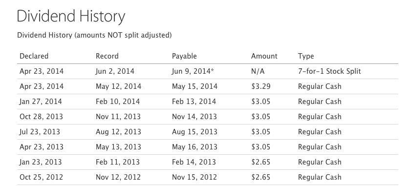Select the Feb 10, 2014 record date

[x=118, y=102]
